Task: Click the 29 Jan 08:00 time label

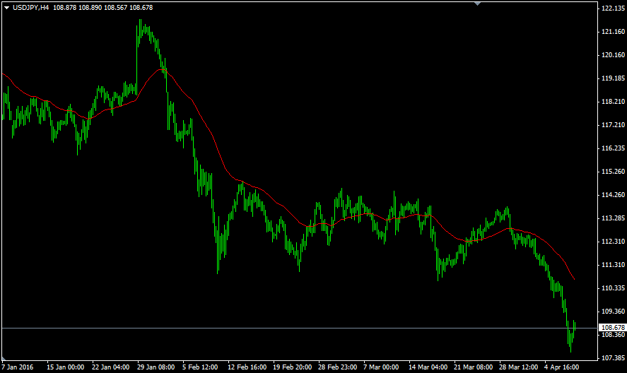Action: click(156, 367)
